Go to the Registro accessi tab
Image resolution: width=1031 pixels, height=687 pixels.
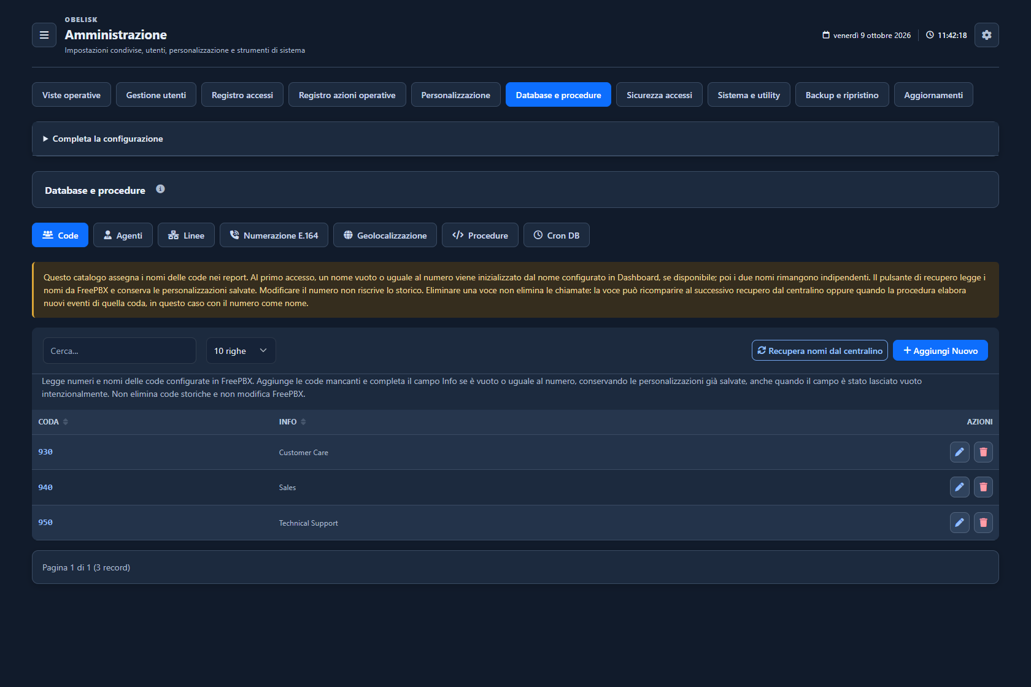tap(242, 94)
